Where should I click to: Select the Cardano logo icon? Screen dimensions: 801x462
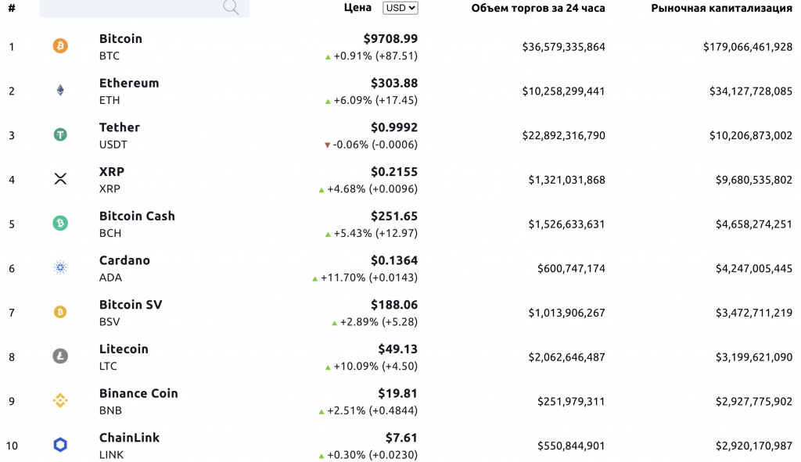point(59,268)
